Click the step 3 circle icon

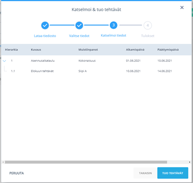pos(114,25)
